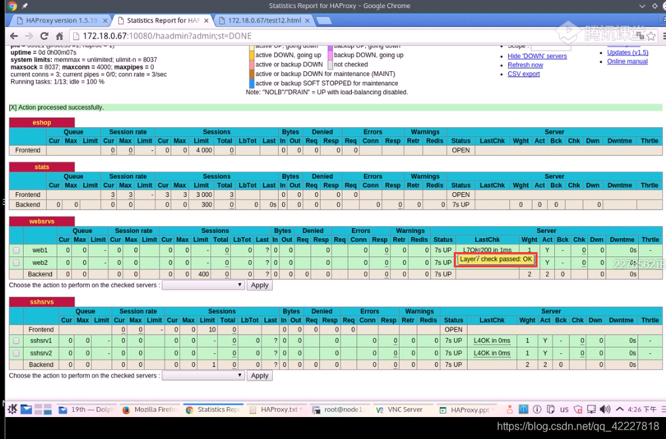
Task: Open the websrvs action dropdown
Action: [203, 285]
